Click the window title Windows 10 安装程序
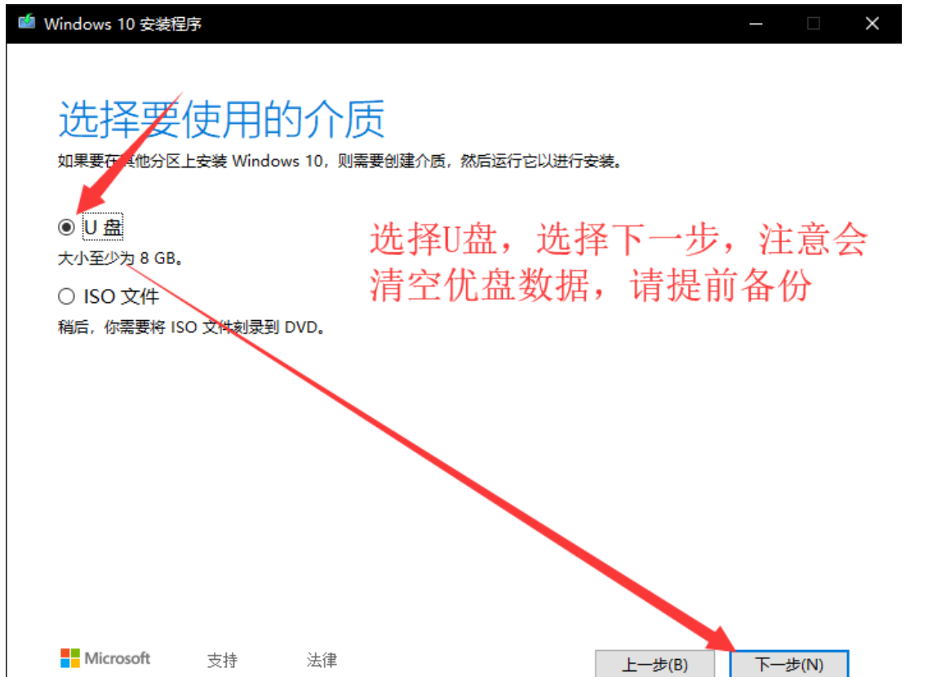This screenshot has width=932, height=677. pyautogui.click(x=122, y=24)
